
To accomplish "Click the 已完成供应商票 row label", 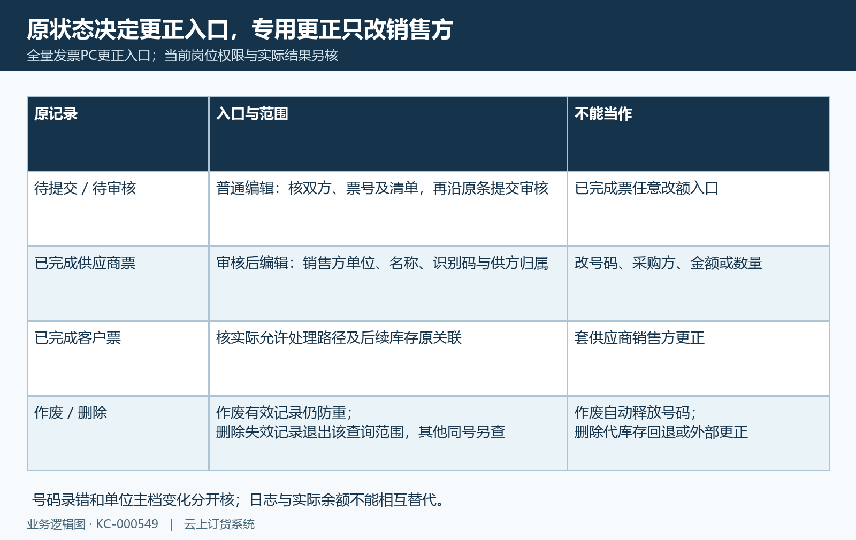I will 118,283.
